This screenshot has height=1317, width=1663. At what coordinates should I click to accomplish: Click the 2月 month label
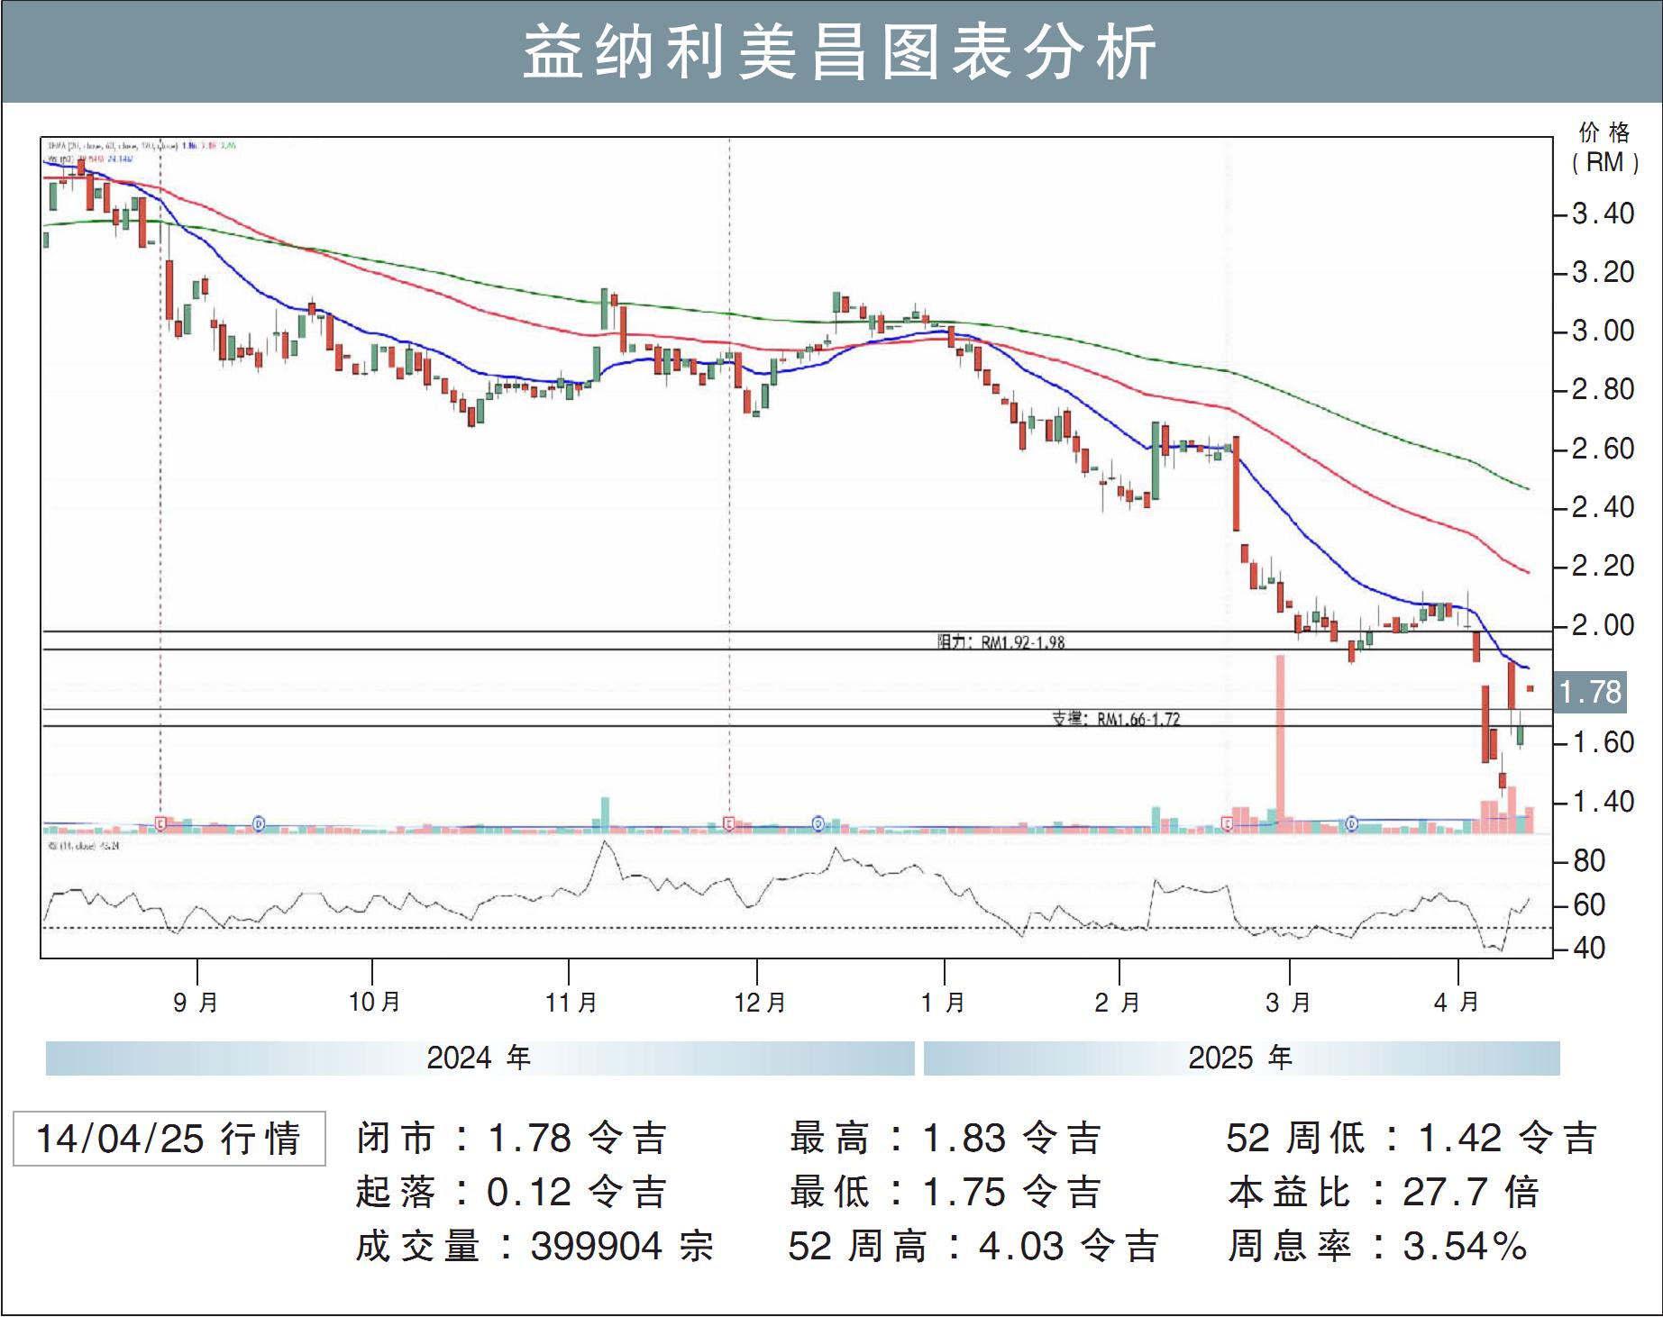point(1118,1002)
